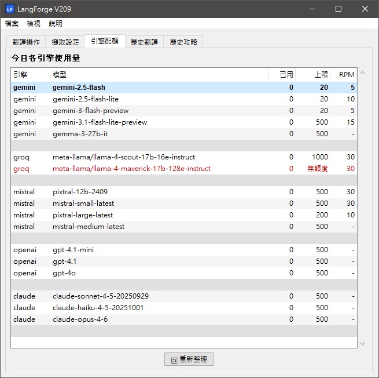The image size is (379, 378).
Task: Switch to the 翻譯操作 tab
Action: click(x=26, y=42)
